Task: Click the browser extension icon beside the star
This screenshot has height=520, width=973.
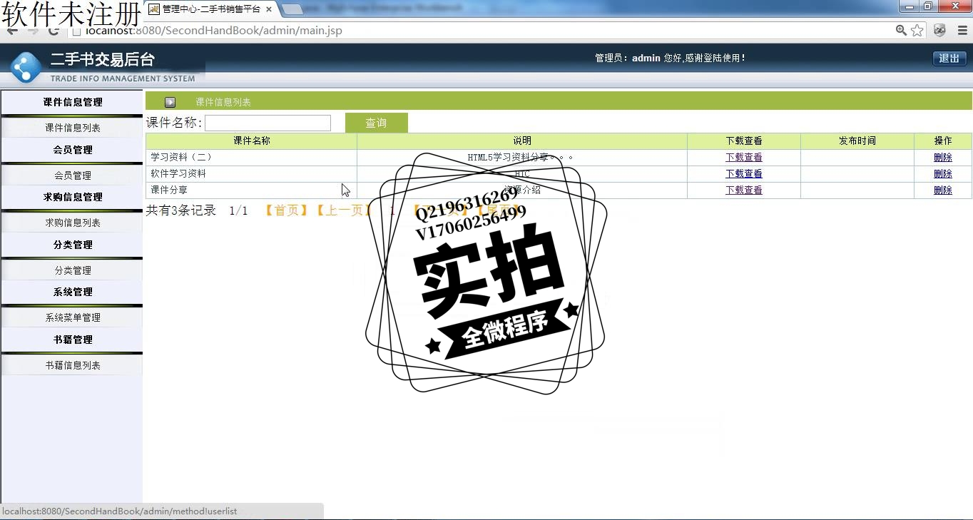Action: click(939, 31)
